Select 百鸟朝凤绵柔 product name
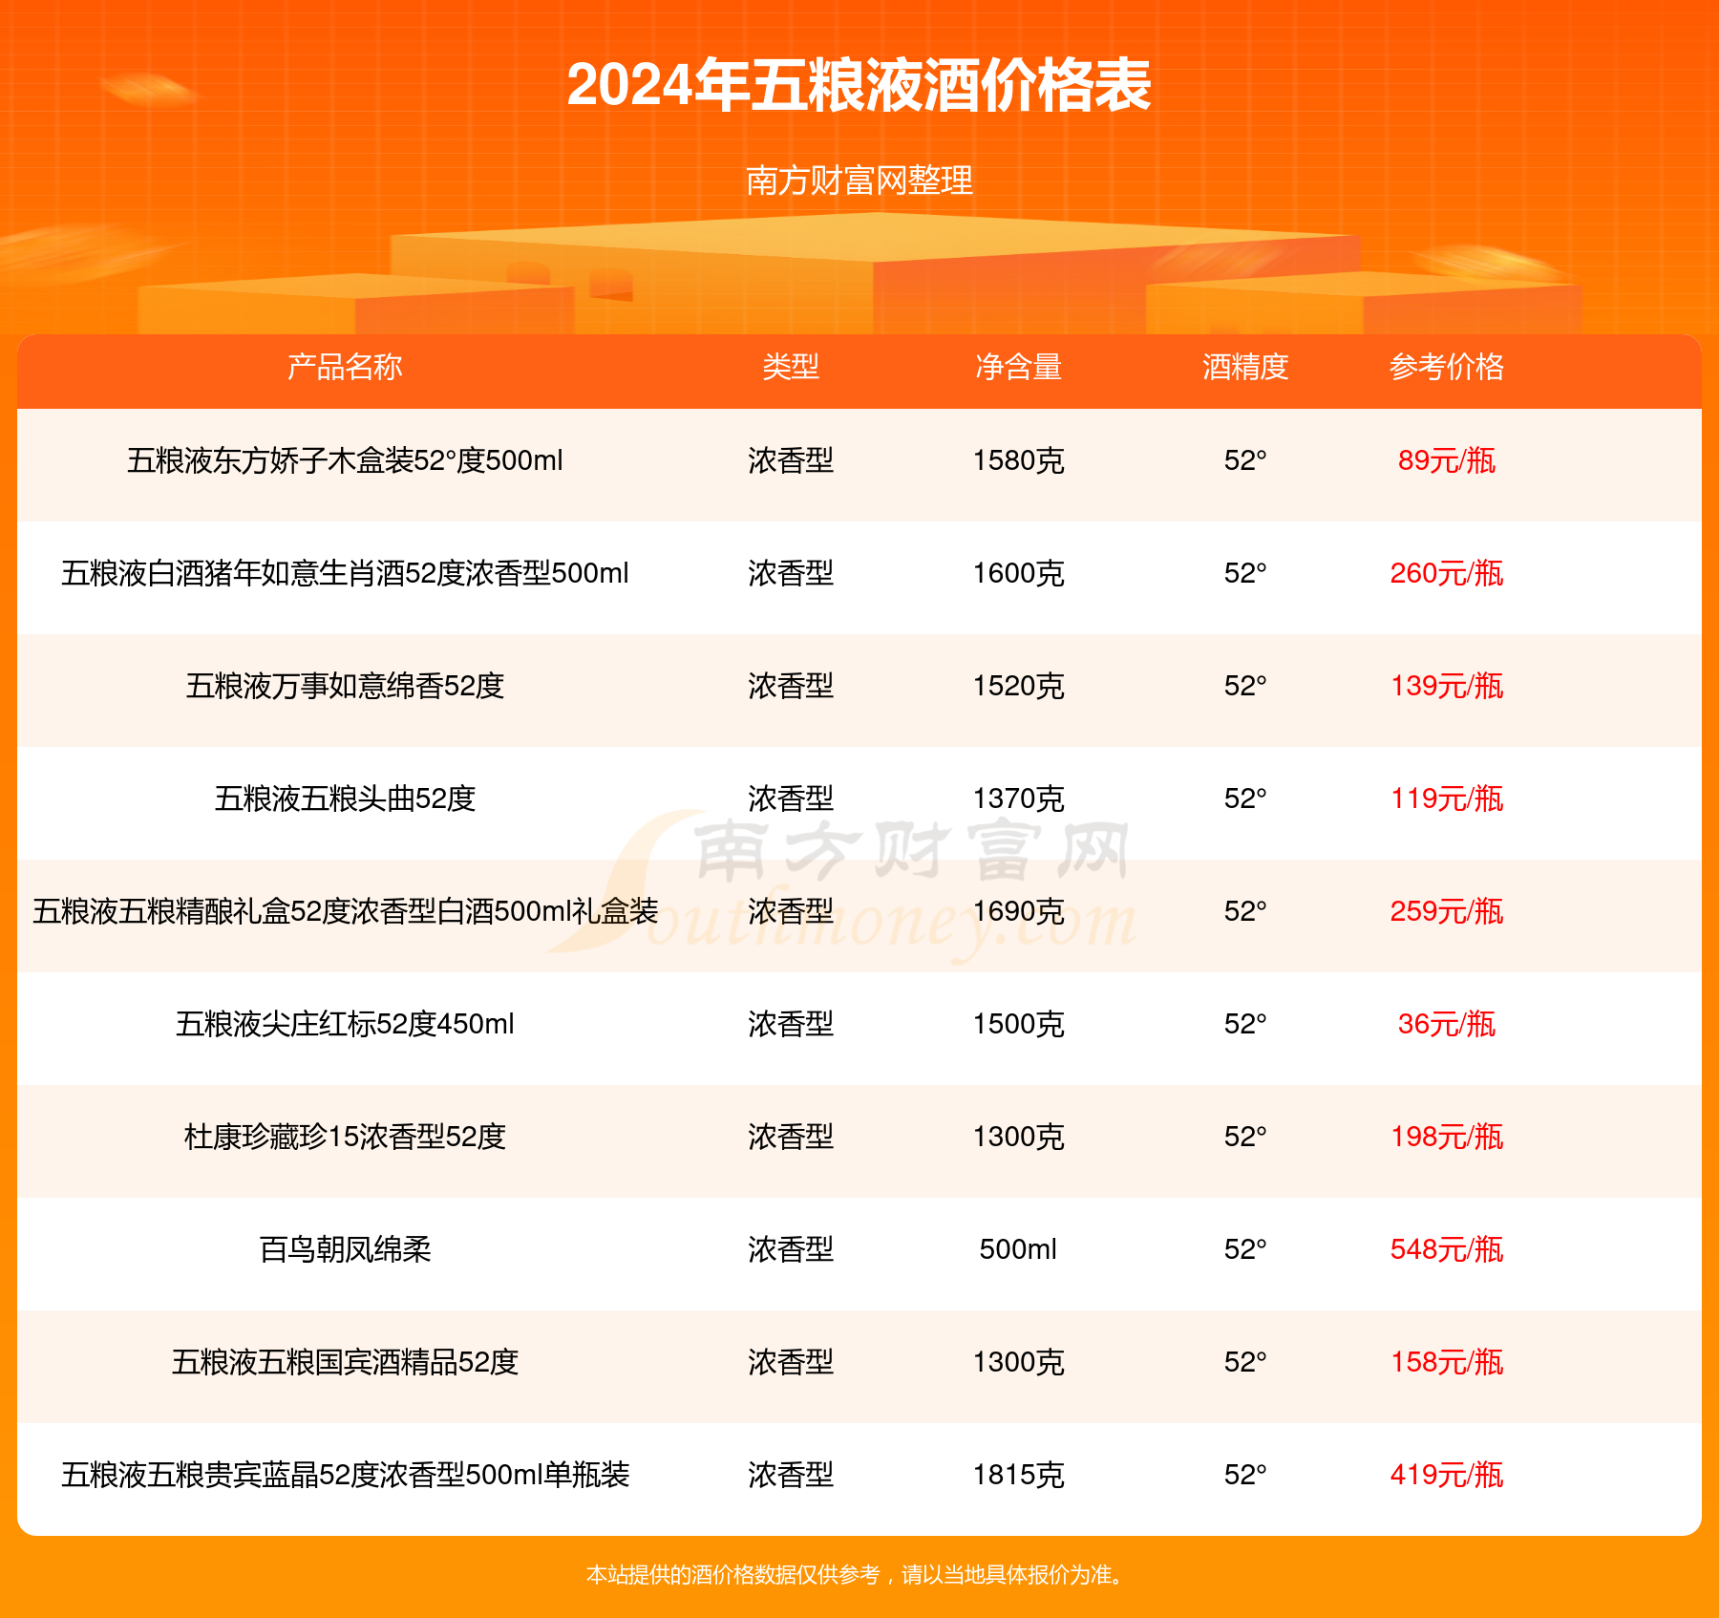This screenshot has height=1618, width=1719. tap(345, 1249)
